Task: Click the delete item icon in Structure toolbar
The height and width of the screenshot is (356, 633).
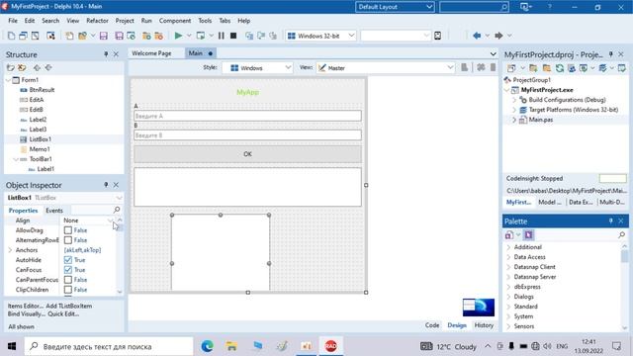Action: click(x=22, y=68)
